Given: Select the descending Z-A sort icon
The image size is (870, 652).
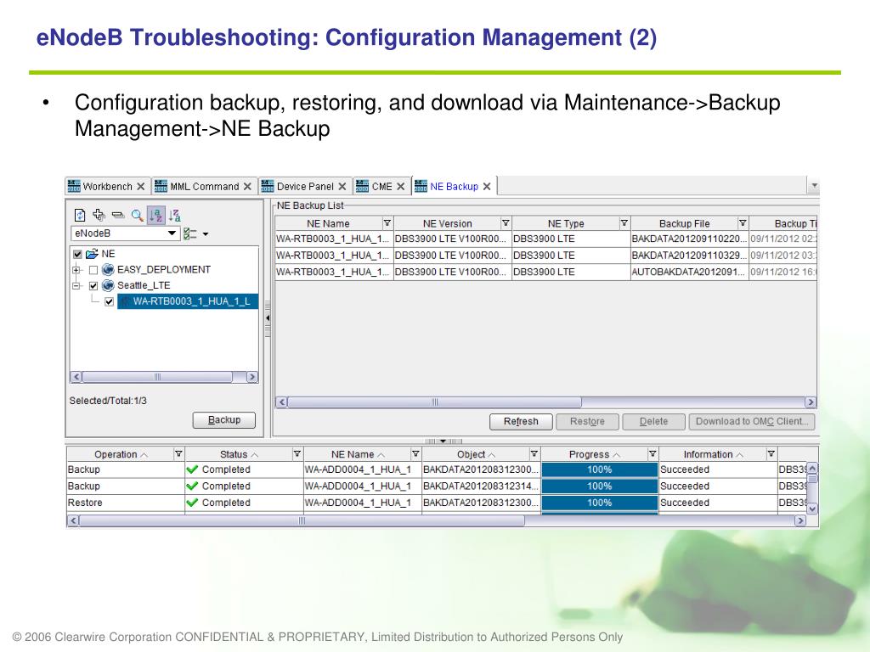Looking at the screenshot, I should (175, 215).
